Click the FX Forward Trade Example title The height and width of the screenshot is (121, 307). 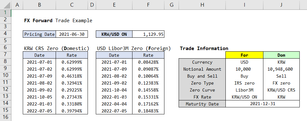pyautogui.click(x=58, y=20)
